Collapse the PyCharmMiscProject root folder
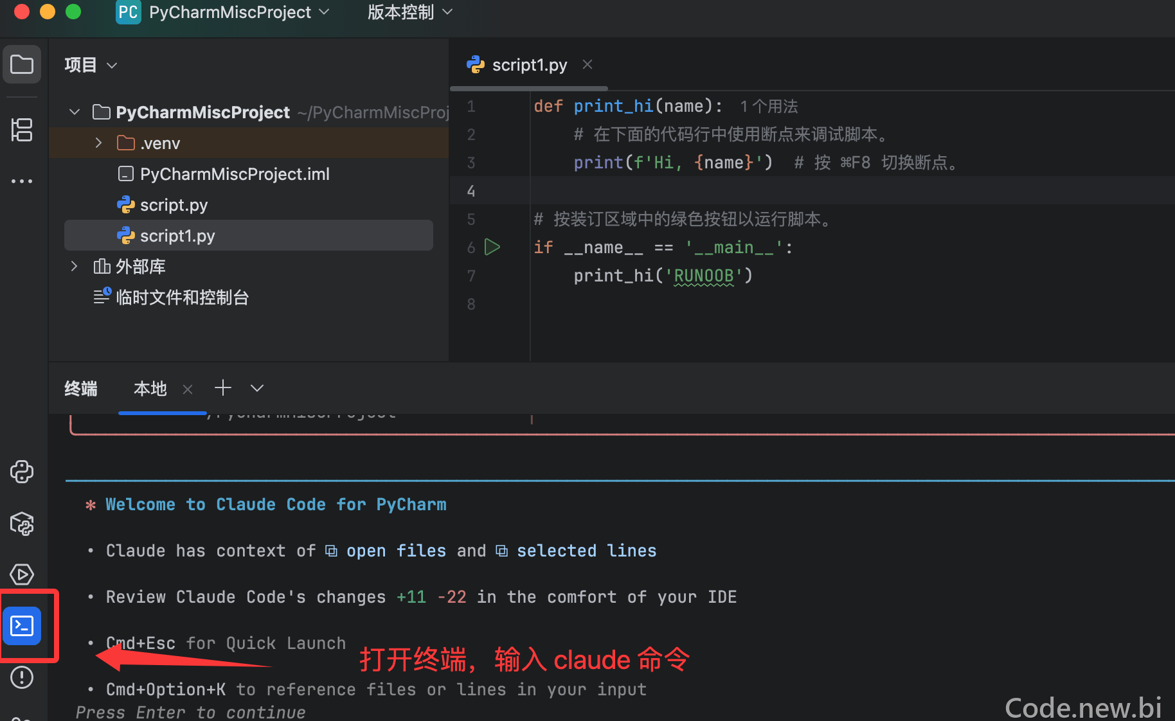 pos(75,112)
